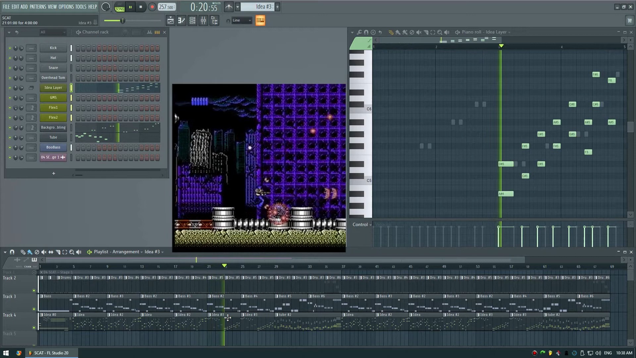Select the Draw pencil tool in Piano roll
The image size is (636, 358).
[391, 32]
